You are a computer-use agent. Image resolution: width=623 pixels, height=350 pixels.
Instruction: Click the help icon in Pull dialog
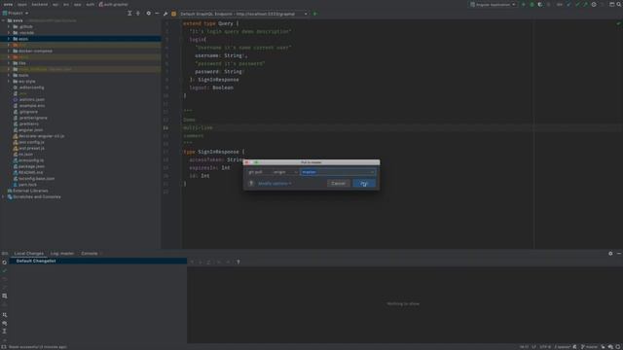(x=251, y=184)
